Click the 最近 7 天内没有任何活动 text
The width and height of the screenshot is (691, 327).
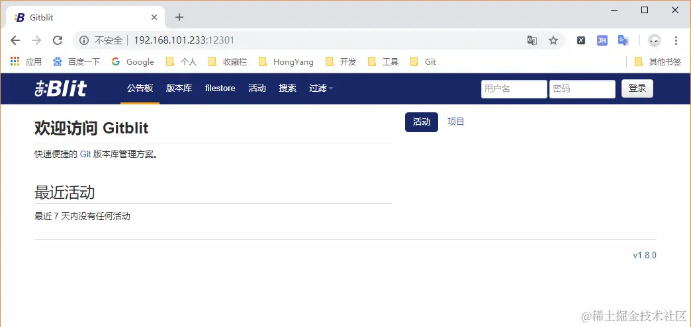coord(83,217)
